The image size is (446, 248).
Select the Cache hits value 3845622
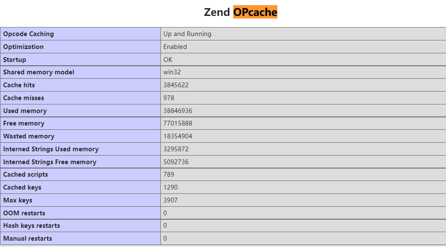pos(176,85)
